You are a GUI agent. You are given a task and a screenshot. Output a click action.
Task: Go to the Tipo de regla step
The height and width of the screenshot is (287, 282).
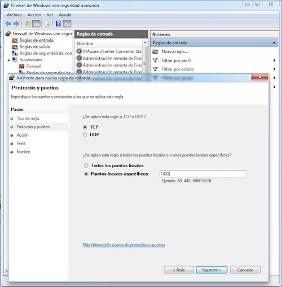(x=28, y=119)
